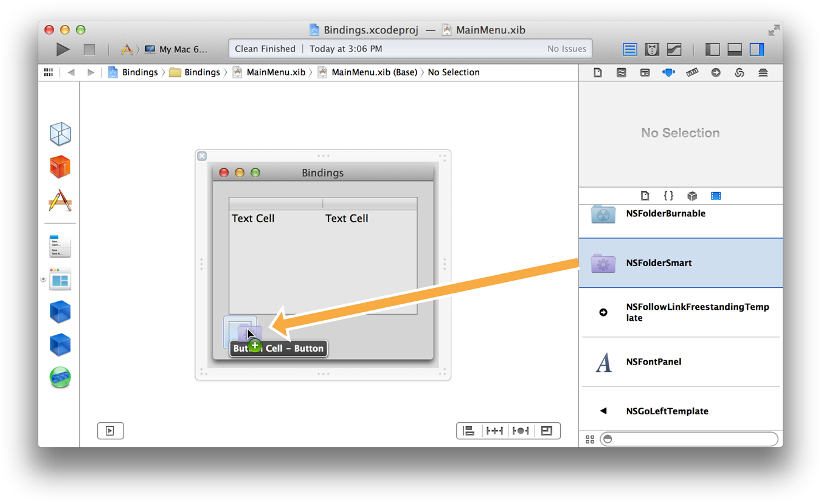This screenshot has height=503, width=821.
Task: Select NSFontPanel in media library
Action: tap(681, 362)
